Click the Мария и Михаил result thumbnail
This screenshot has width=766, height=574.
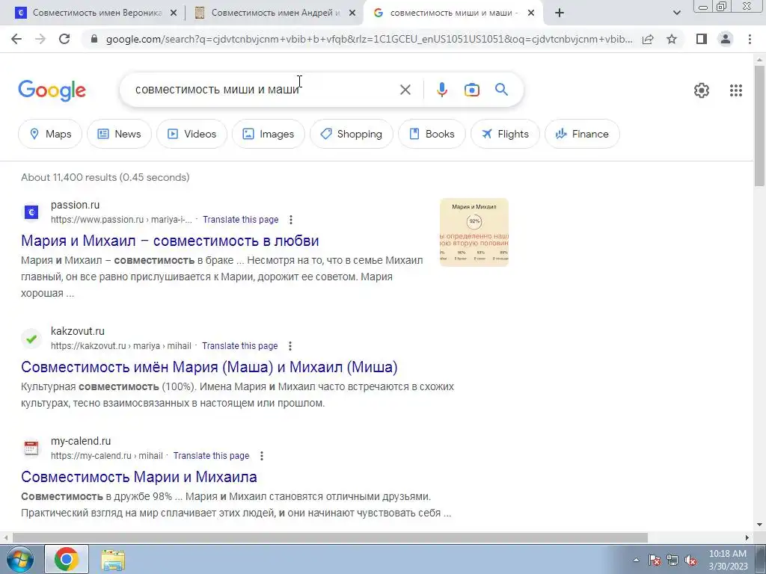(x=474, y=232)
